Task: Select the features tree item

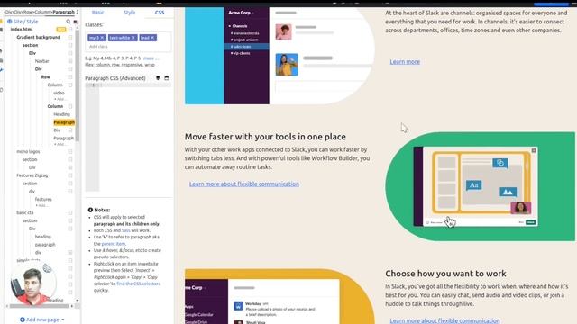Action: 43,200
